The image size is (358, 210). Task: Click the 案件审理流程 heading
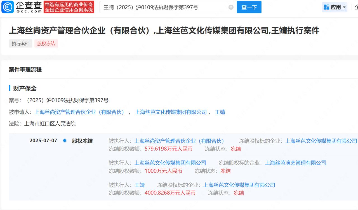[x=25, y=69]
